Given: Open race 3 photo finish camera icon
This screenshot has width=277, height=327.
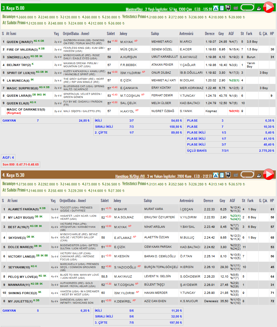Looking at the screenshot, I should (236, 8).
